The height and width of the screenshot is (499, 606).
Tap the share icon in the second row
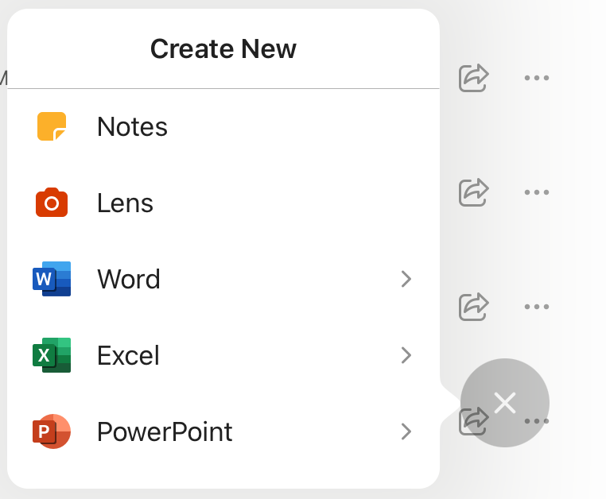click(473, 191)
